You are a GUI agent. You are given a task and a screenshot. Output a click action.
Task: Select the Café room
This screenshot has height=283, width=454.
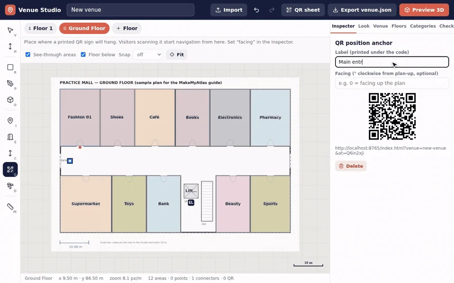(155, 117)
